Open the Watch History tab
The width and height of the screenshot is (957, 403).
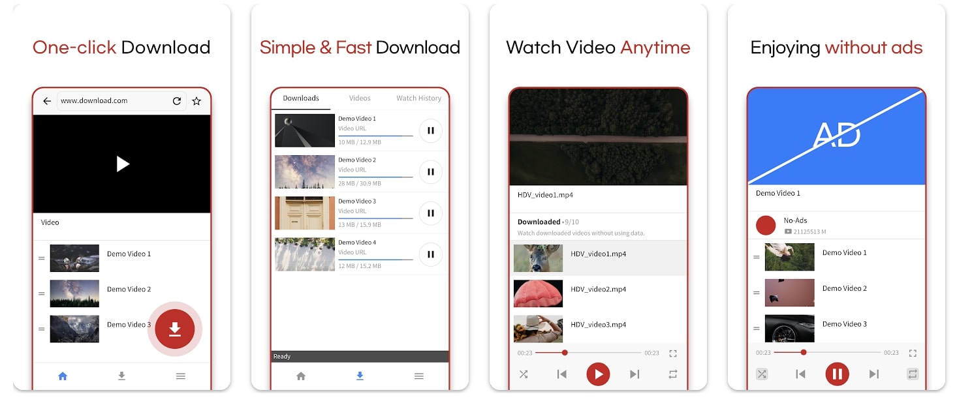click(418, 98)
